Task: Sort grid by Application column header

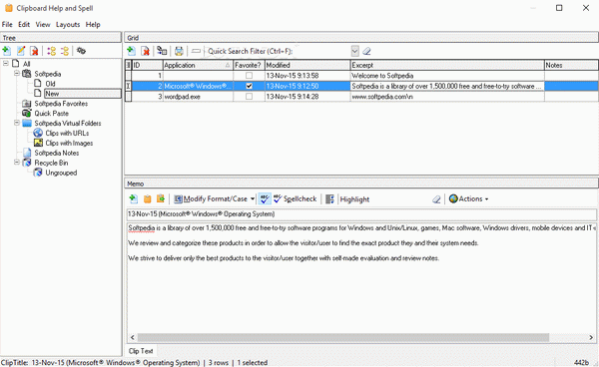Action: (198, 65)
